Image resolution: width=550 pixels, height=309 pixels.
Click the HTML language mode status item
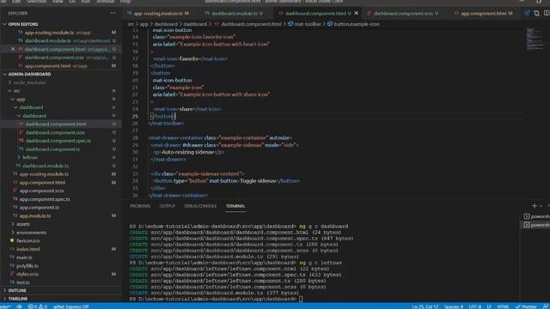503,306
